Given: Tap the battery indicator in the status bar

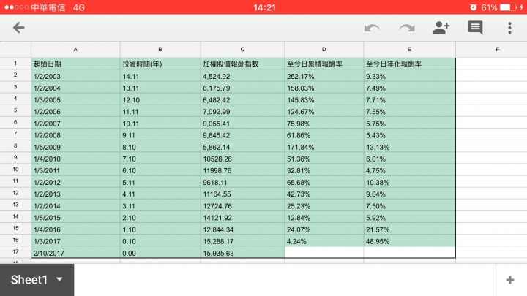Looking at the screenshot, I should [x=509, y=7].
